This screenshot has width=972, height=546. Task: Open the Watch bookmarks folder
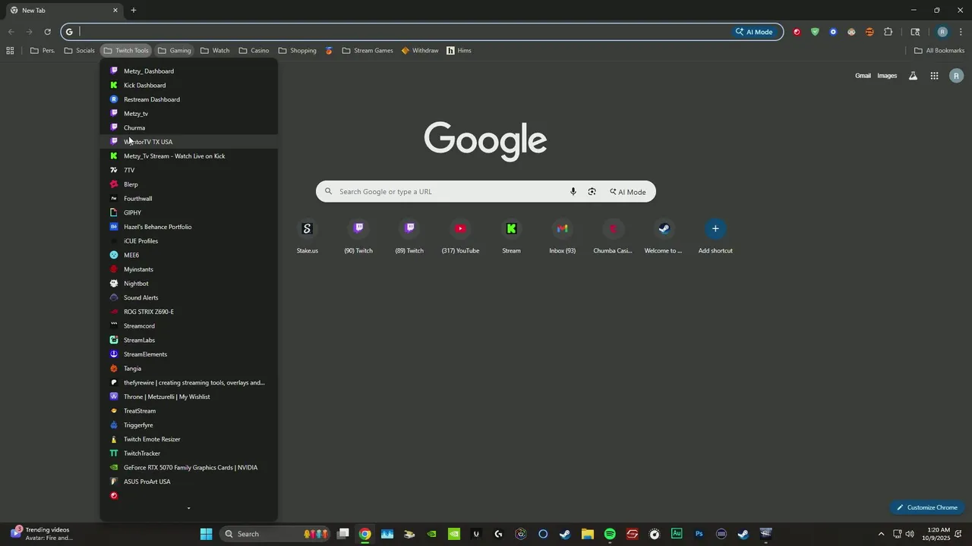(215, 51)
